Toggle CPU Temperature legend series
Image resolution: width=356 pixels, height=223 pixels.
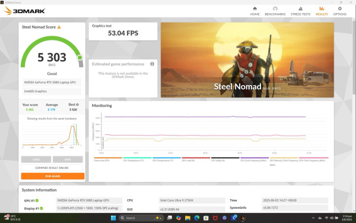[x=138, y=159]
